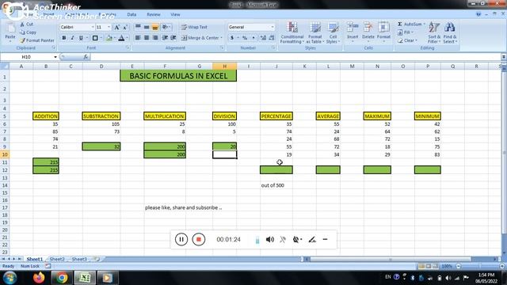The width and height of the screenshot is (507, 285).
Task: Mute the recorder speaker icon
Action: tap(270, 239)
